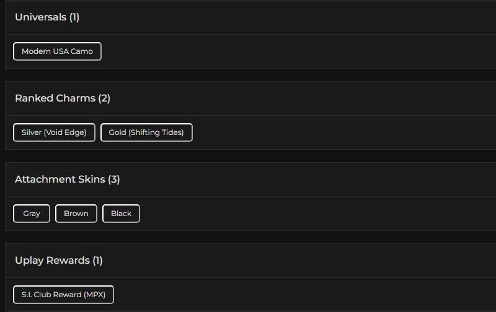Click the (3) count beside Attachment Skins
This screenshot has width=496, height=312.
click(114, 180)
